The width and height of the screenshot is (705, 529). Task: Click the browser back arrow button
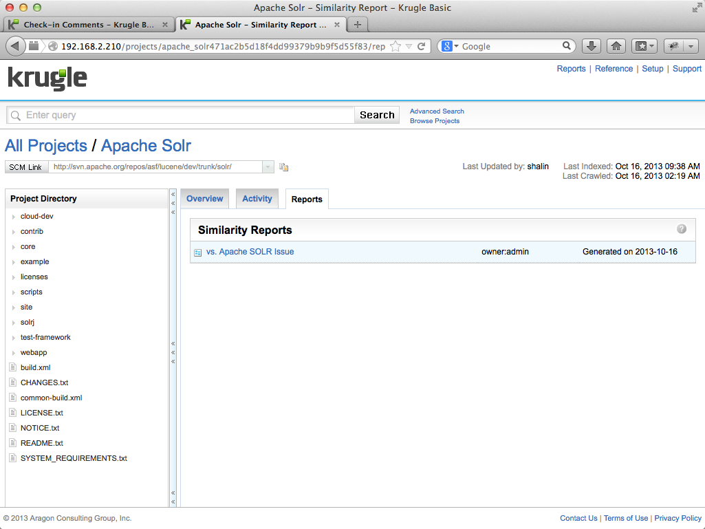15,46
